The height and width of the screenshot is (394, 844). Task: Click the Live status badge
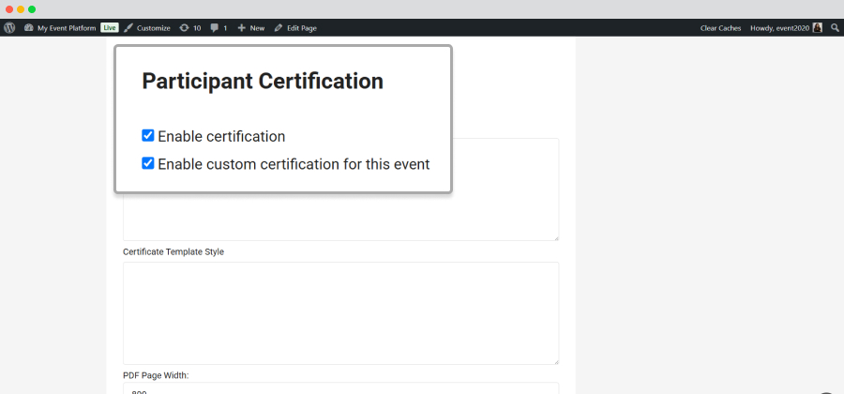110,28
